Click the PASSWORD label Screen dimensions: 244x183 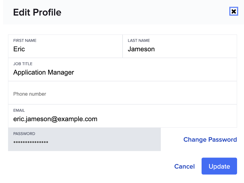pos(24,134)
